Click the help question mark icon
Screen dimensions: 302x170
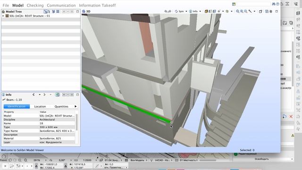click(277, 4)
